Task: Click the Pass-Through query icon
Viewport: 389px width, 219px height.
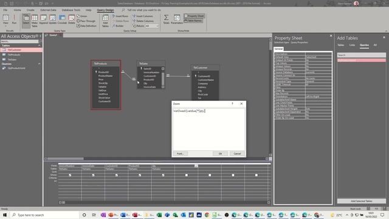Action: [x=86, y=21]
